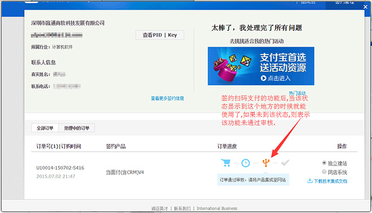Image resolution: width=372 pixels, height=213 pixels.
Task: Click the International Business footer link
Action: (217, 209)
